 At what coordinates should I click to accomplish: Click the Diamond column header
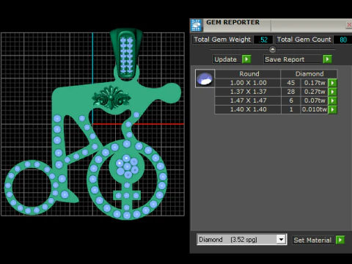[x=309, y=74]
